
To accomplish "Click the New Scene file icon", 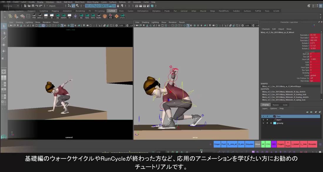I will click(x=25, y=6).
